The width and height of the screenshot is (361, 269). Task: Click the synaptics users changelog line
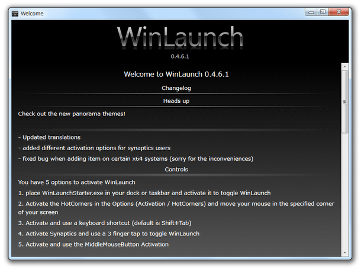click(95, 148)
